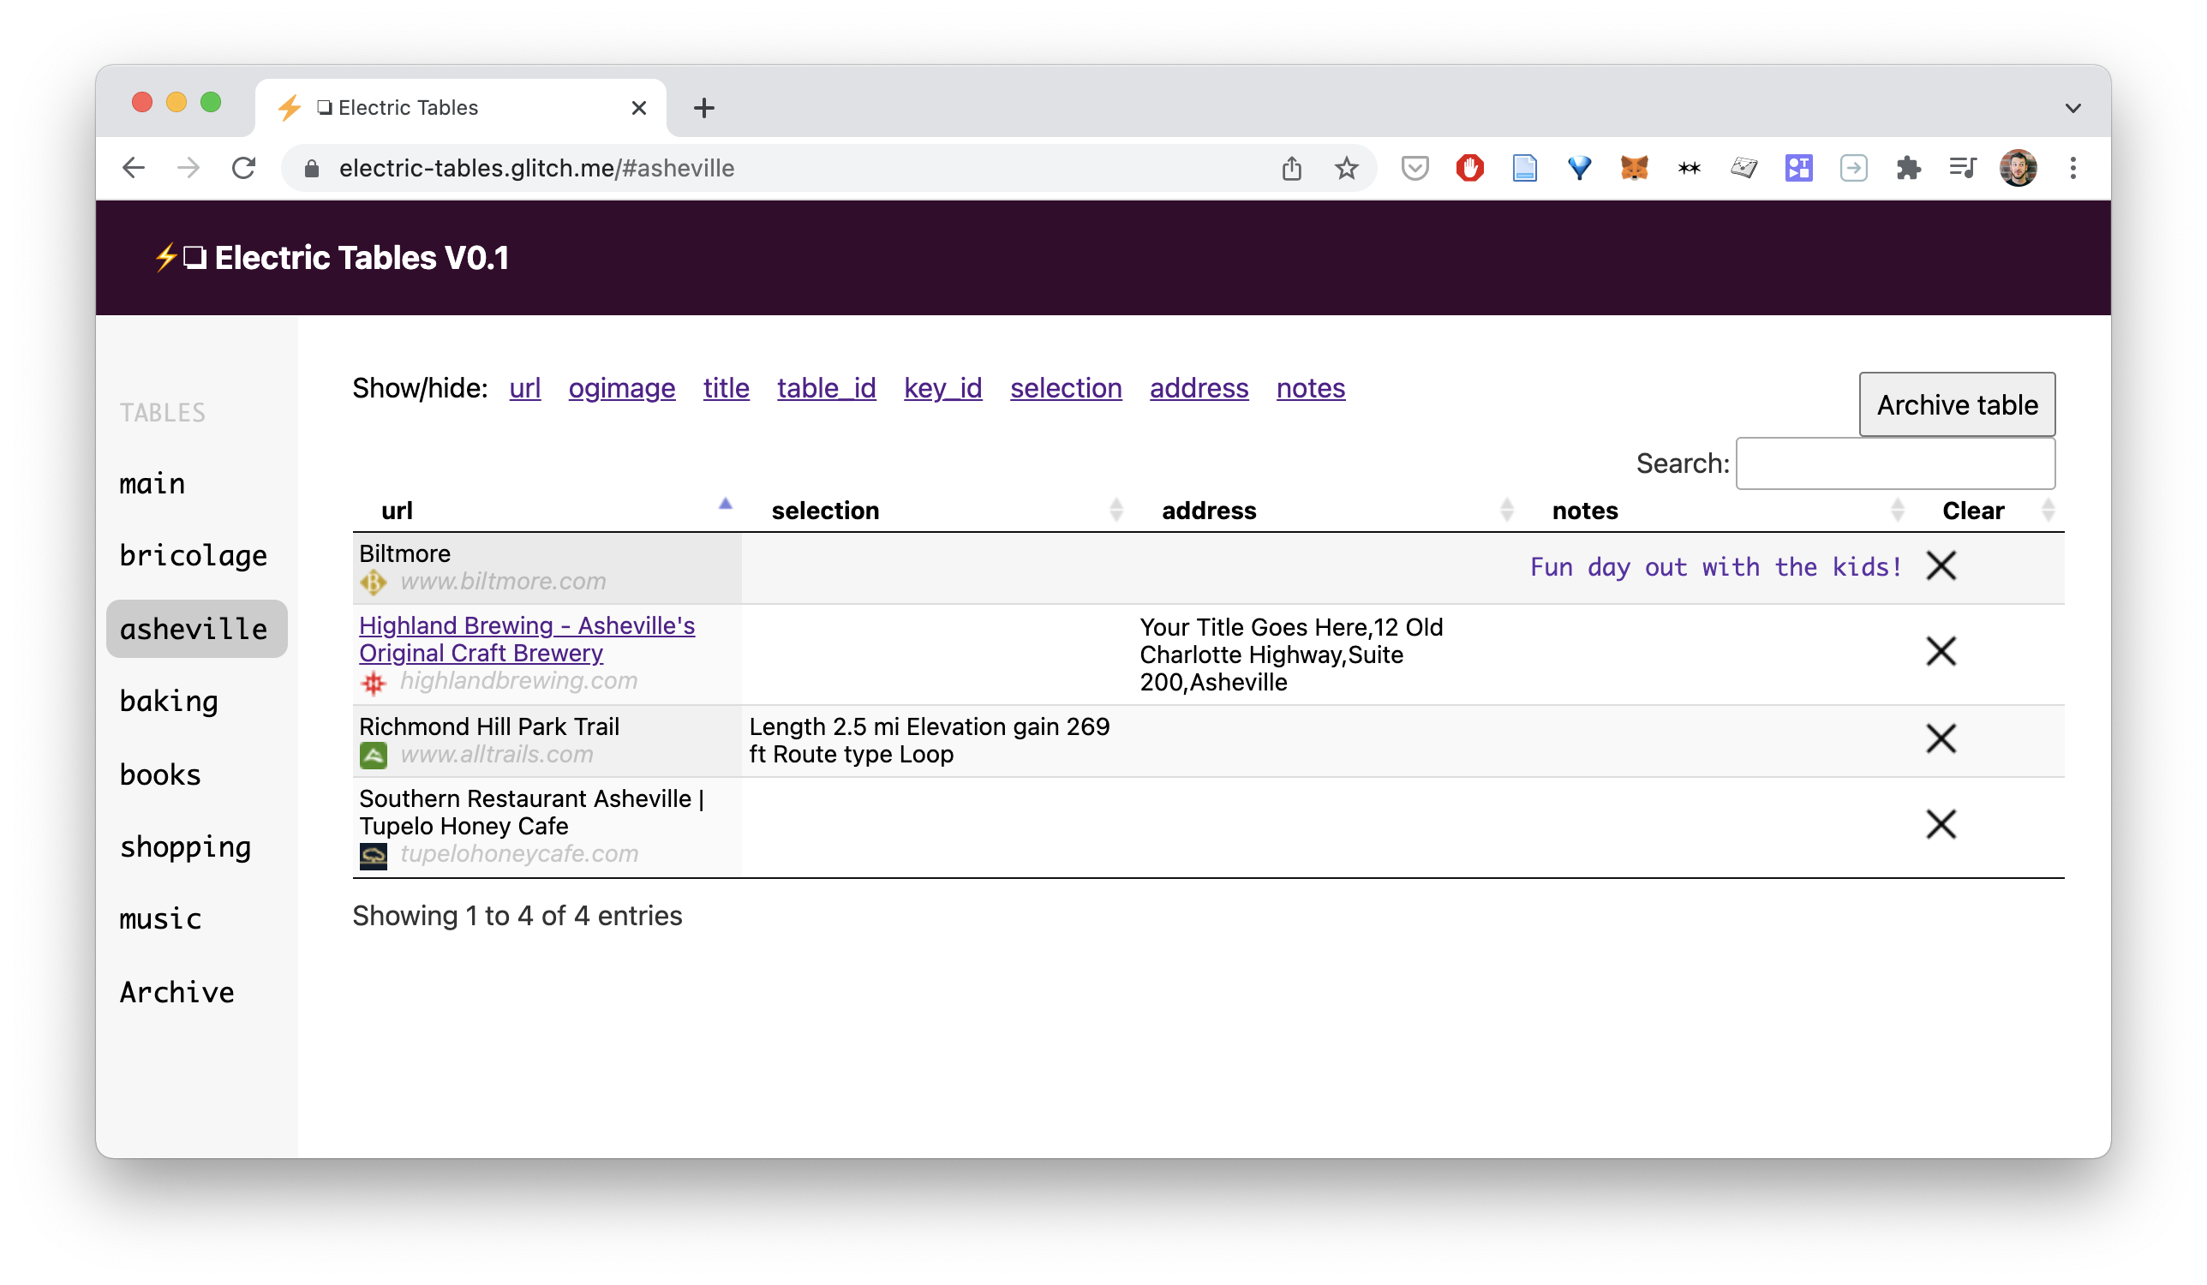
Task: Clear the Richmond Hill Park Trail row
Action: [1941, 738]
